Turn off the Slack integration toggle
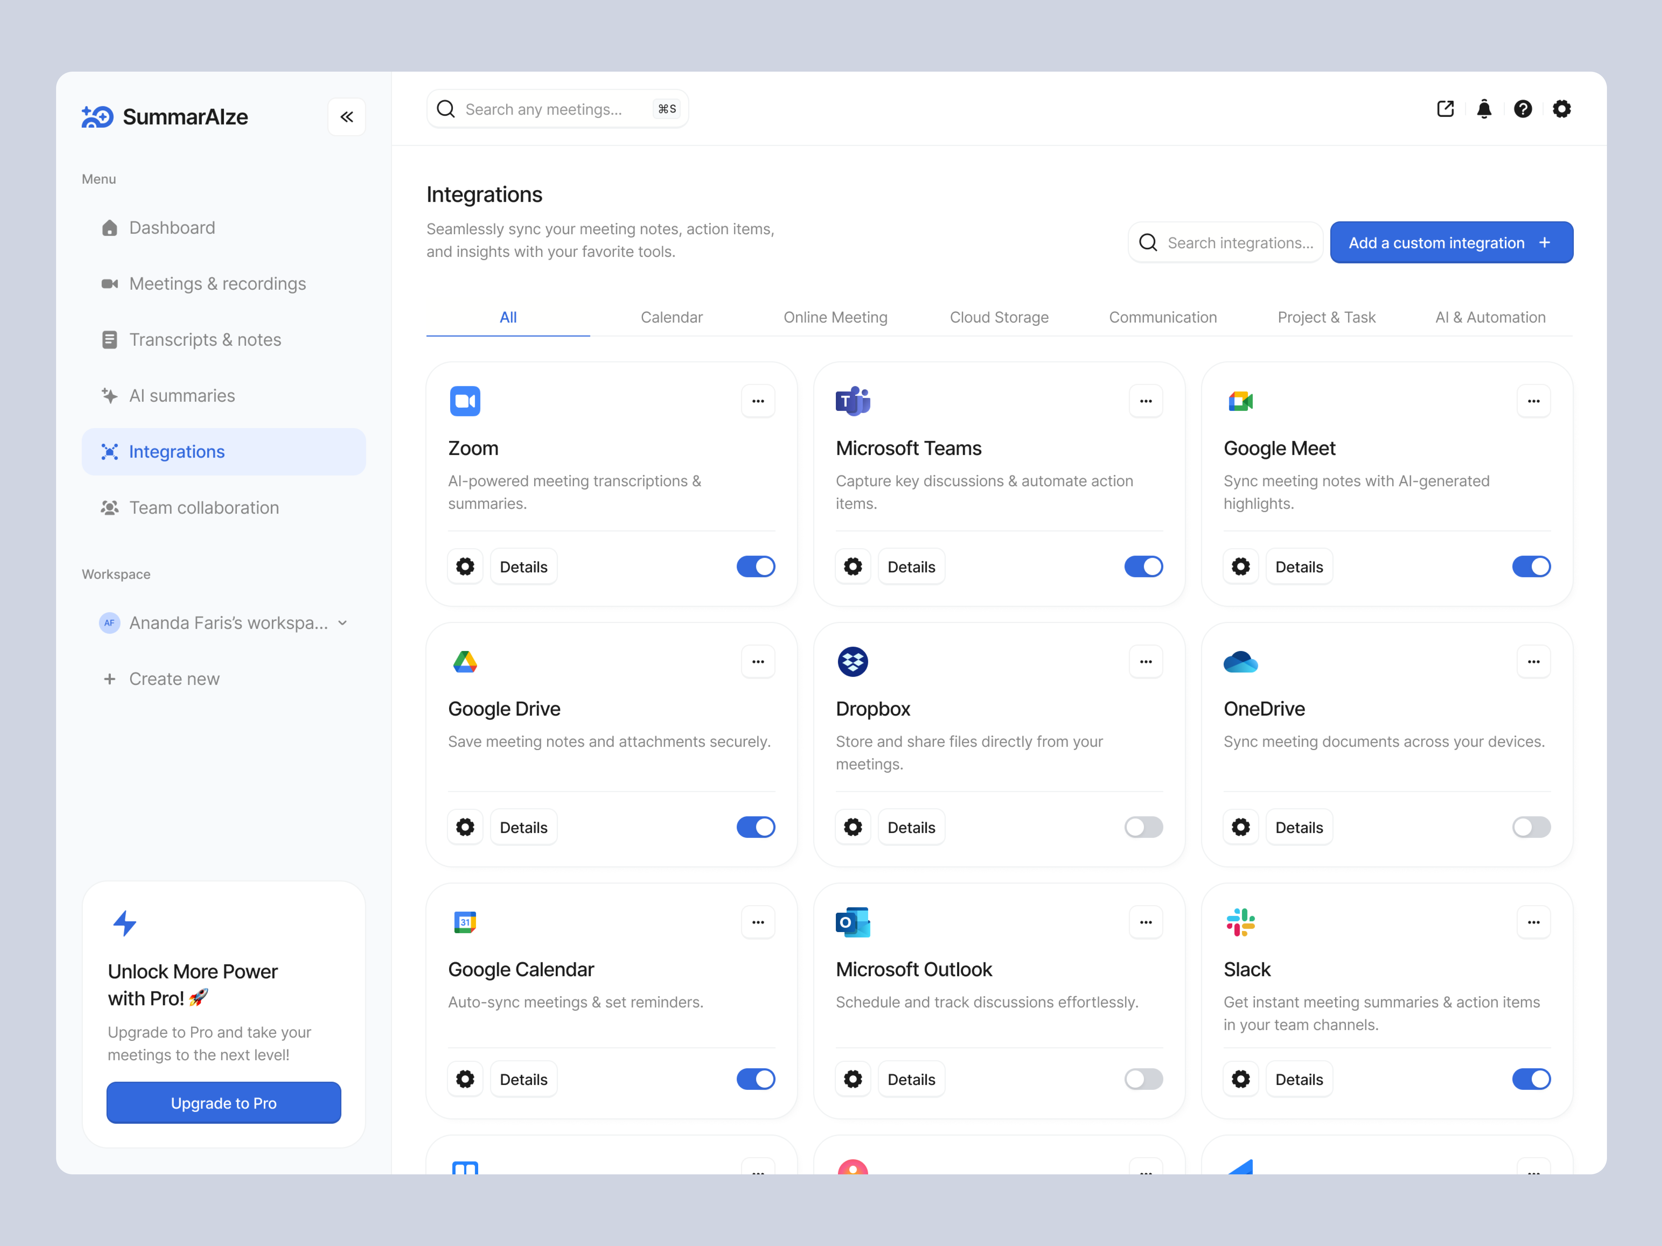 1532,1079
